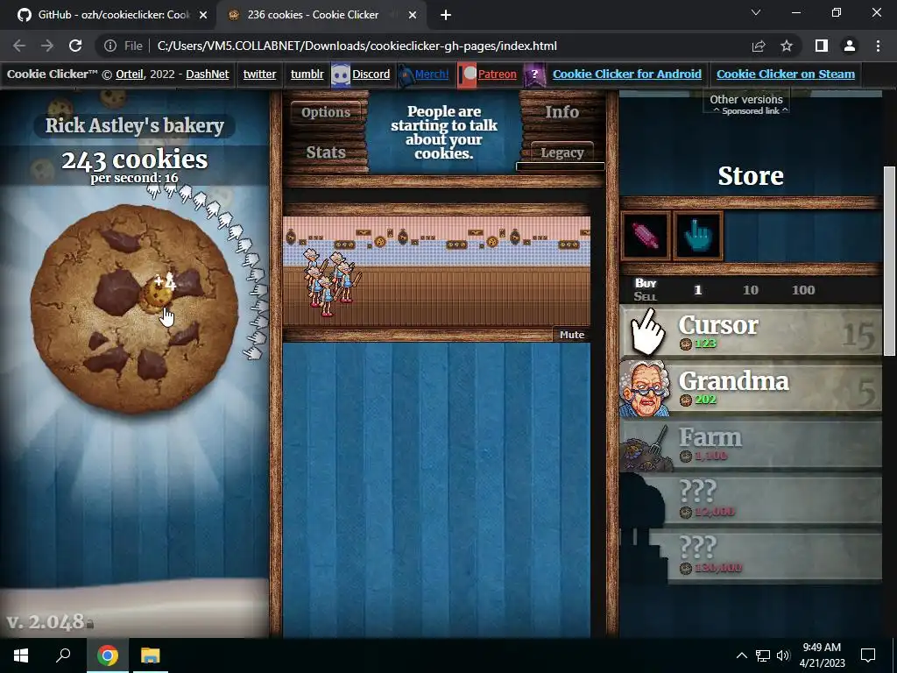Mute the grandma building row
The height and width of the screenshot is (673, 897).
click(x=571, y=335)
